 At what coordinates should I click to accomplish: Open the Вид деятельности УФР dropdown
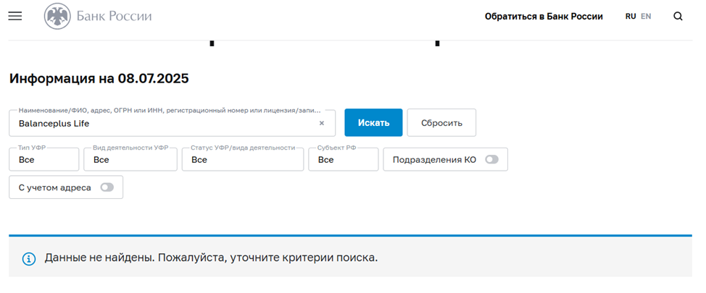[x=130, y=159]
